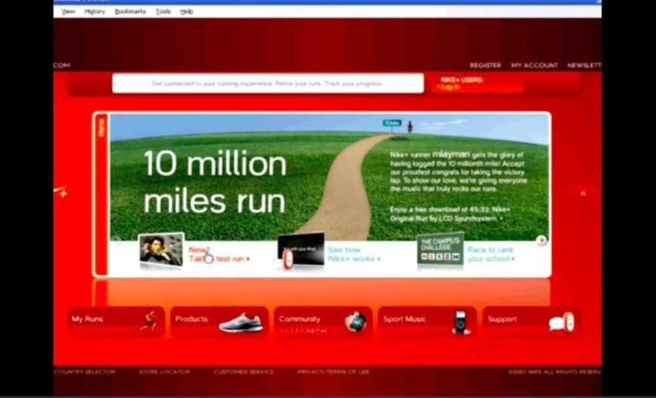This screenshot has width=656, height=398.
Task: Open the Campus Challenge thumbnail
Action: pyautogui.click(x=440, y=249)
